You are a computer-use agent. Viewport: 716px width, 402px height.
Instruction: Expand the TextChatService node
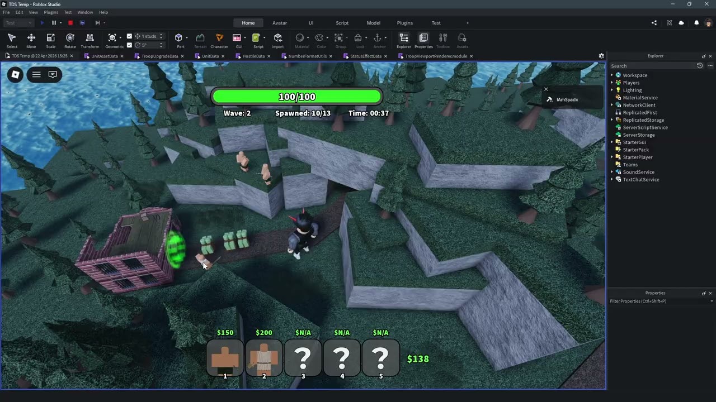click(612, 180)
